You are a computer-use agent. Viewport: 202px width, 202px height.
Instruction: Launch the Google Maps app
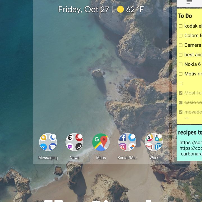(101, 142)
